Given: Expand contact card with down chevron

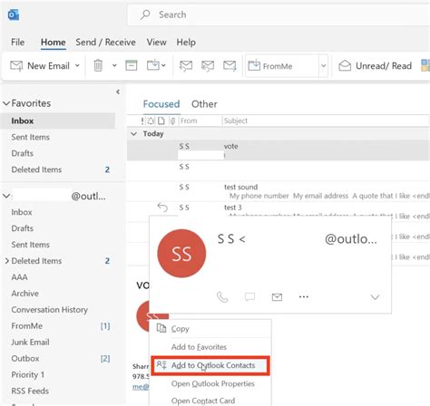Looking at the screenshot, I should tap(375, 297).
